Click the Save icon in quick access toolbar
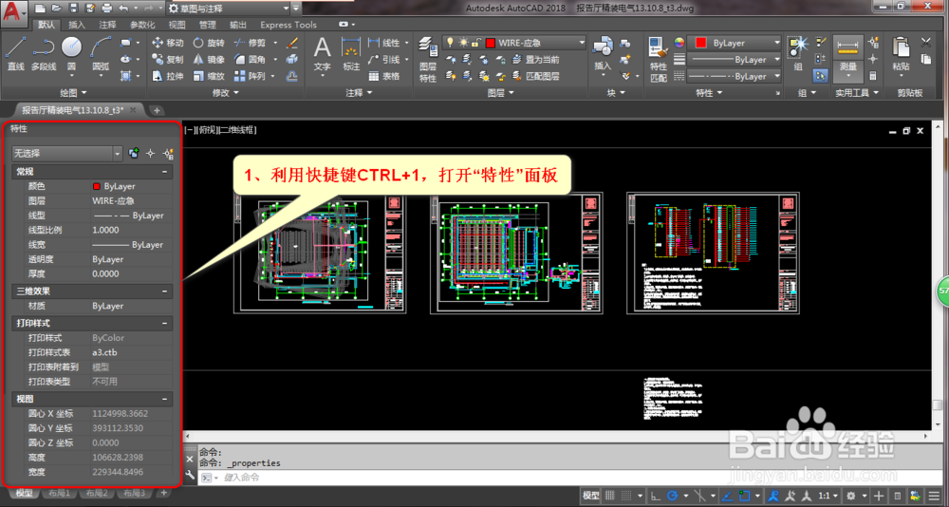This screenshot has width=949, height=507. (x=73, y=8)
